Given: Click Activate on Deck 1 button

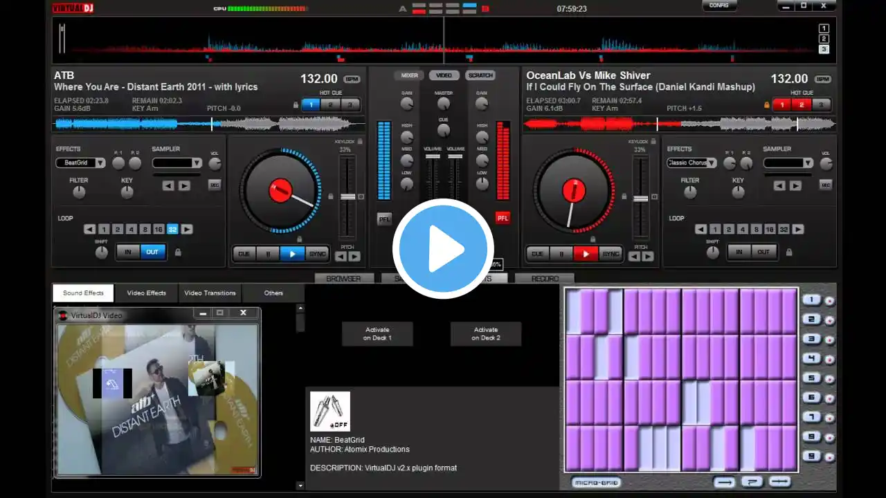Looking at the screenshot, I should click(x=377, y=334).
